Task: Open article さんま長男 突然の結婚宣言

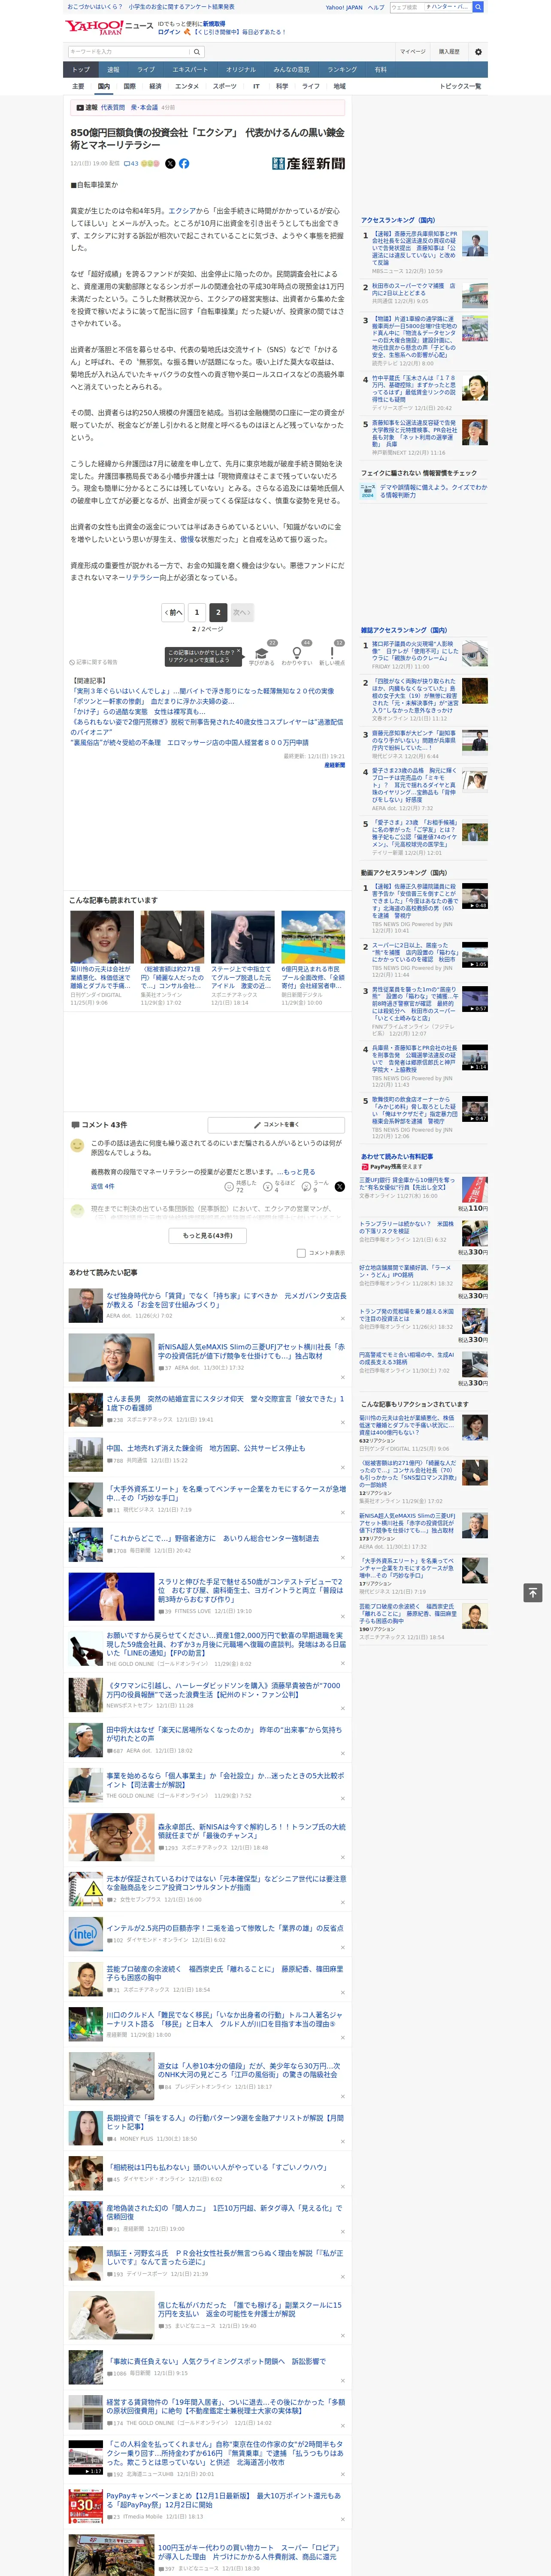Action: (224, 1403)
